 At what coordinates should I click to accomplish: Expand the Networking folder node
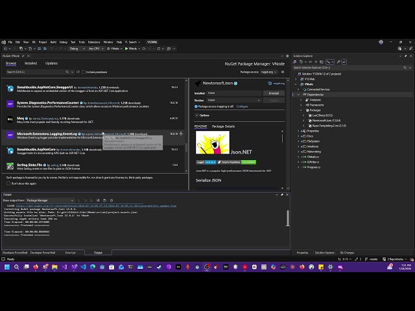pos(298,152)
